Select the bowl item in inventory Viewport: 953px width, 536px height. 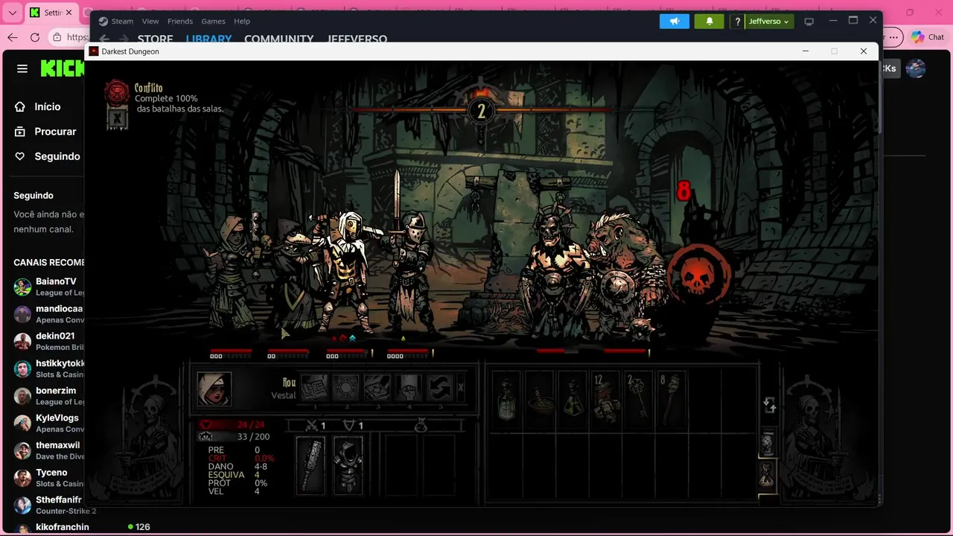[x=540, y=400]
